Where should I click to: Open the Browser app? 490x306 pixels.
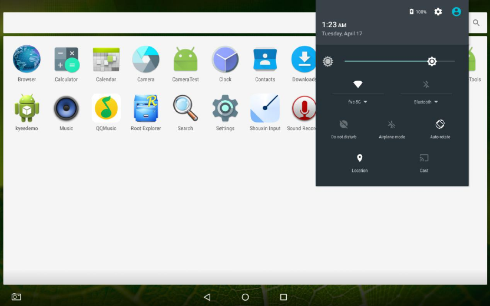point(27,59)
